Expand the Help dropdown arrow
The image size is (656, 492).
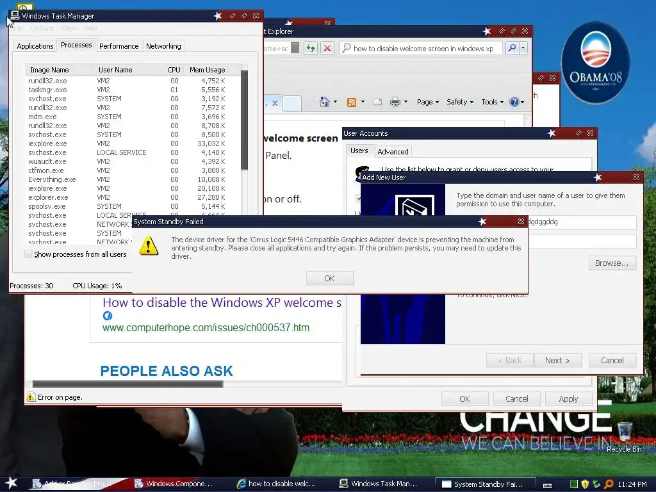(522, 102)
